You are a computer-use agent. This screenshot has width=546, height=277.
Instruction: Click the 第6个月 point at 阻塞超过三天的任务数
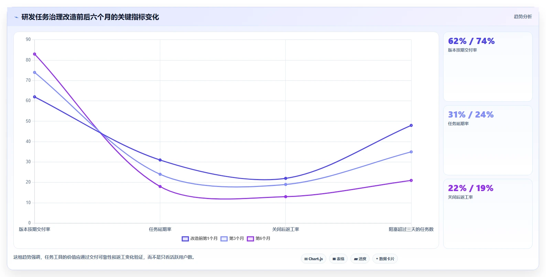click(x=411, y=180)
